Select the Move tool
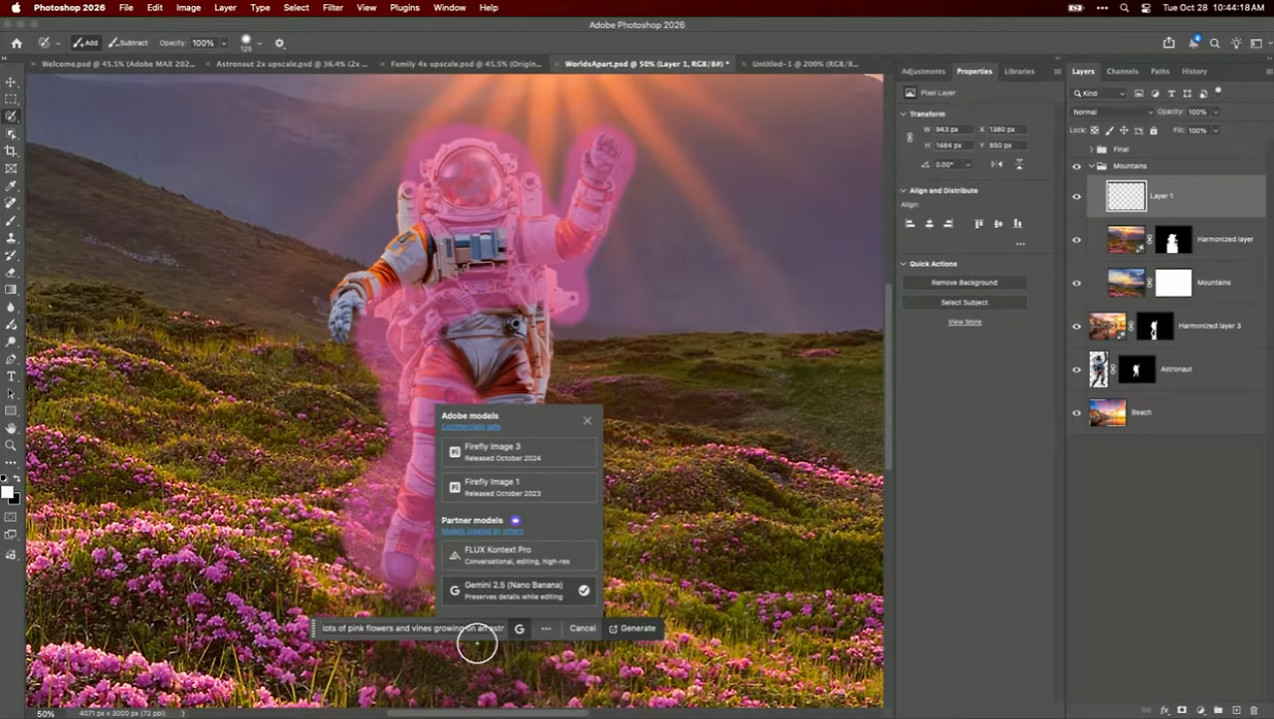 pos(11,83)
